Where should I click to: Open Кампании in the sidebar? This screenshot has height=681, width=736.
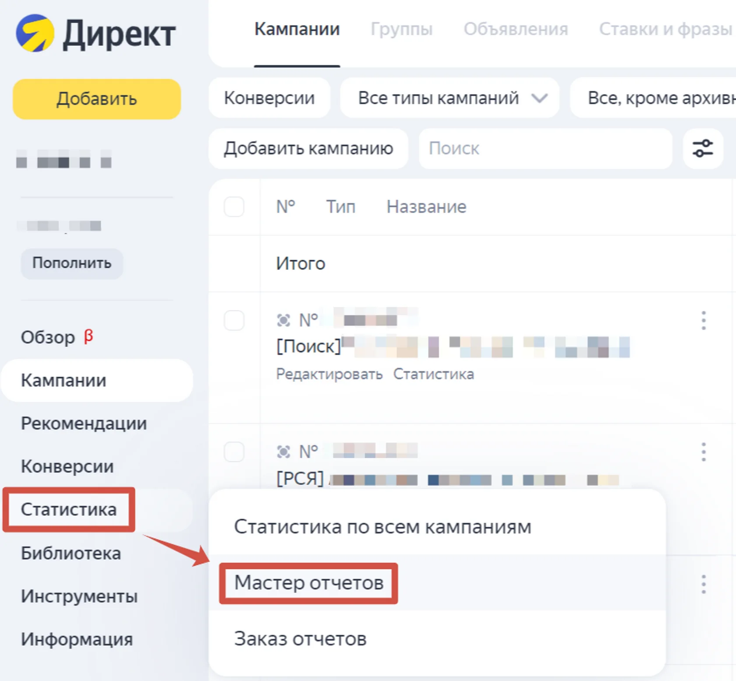pos(97,380)
